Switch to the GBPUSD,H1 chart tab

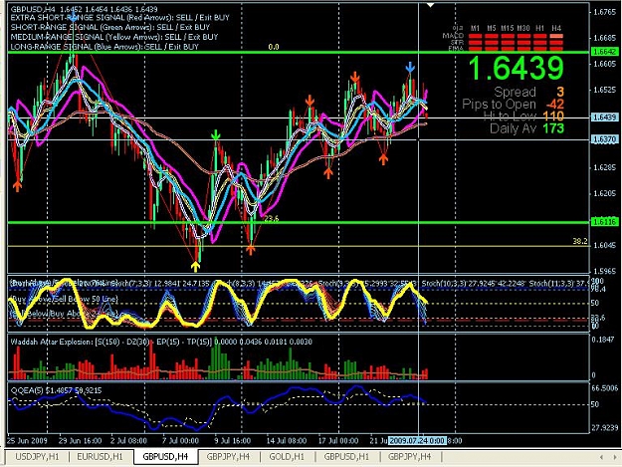[x=346, y=457]
